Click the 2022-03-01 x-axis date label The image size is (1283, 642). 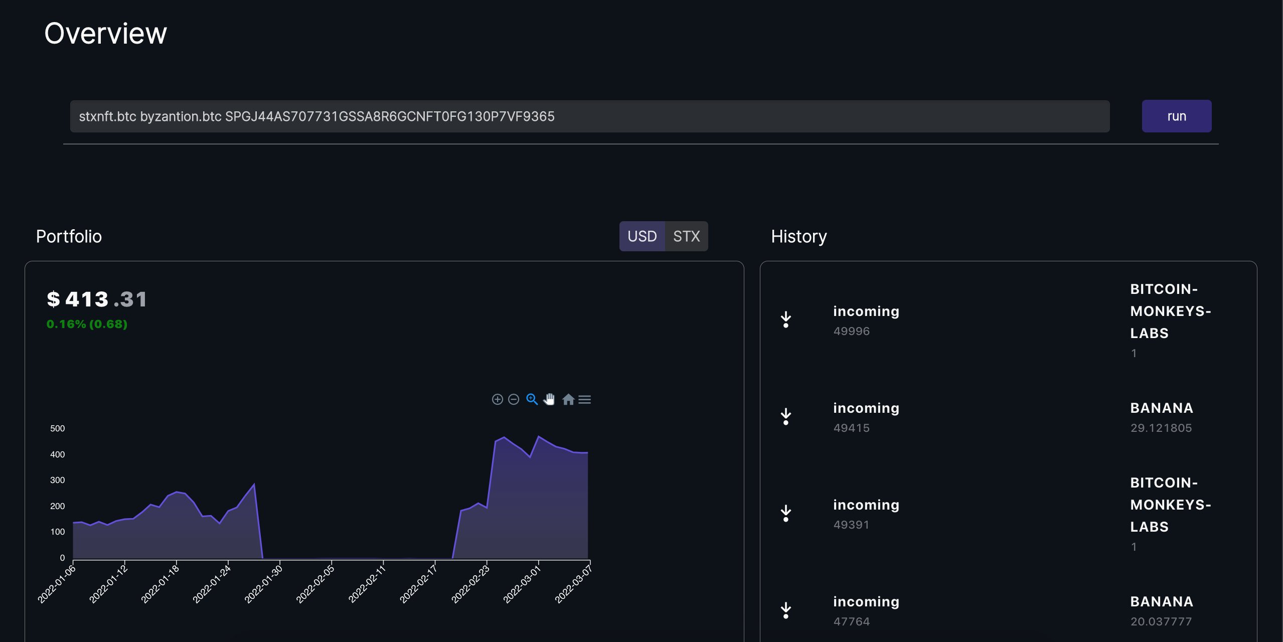point(522,584)
